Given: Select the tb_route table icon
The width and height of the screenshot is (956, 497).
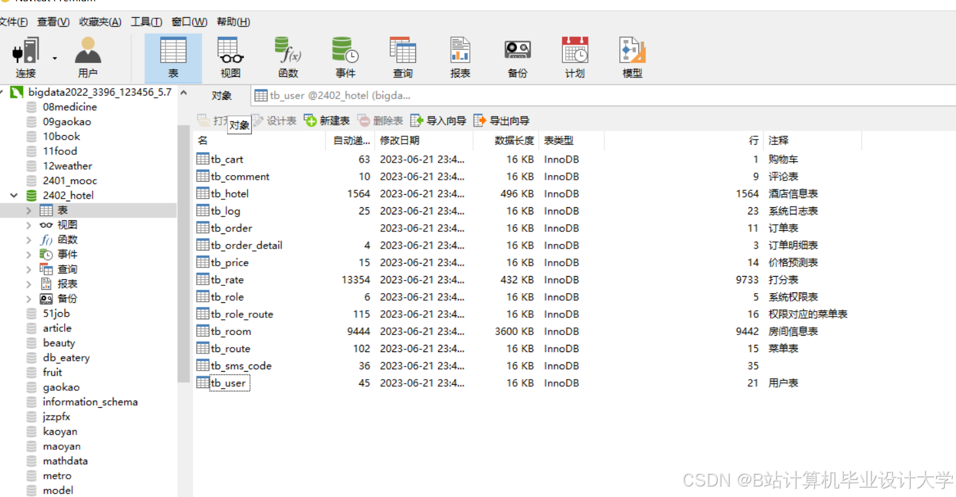Looking at the screenshot, I should tap(203, 348).
